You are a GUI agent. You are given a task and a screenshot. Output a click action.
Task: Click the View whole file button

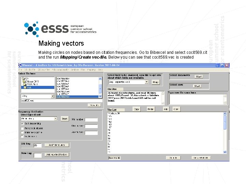click(201, 158)
